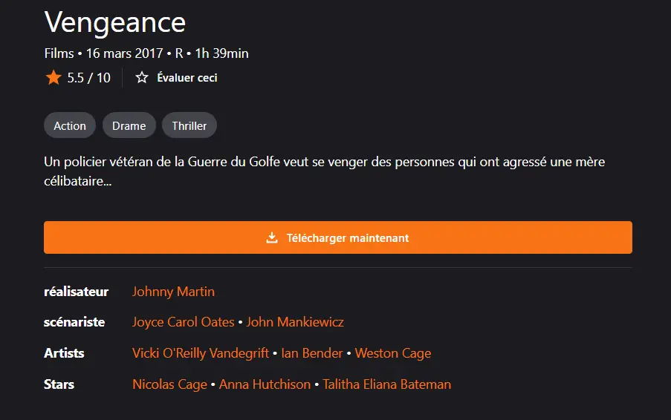Open director Johnny Martin's page

173,292
